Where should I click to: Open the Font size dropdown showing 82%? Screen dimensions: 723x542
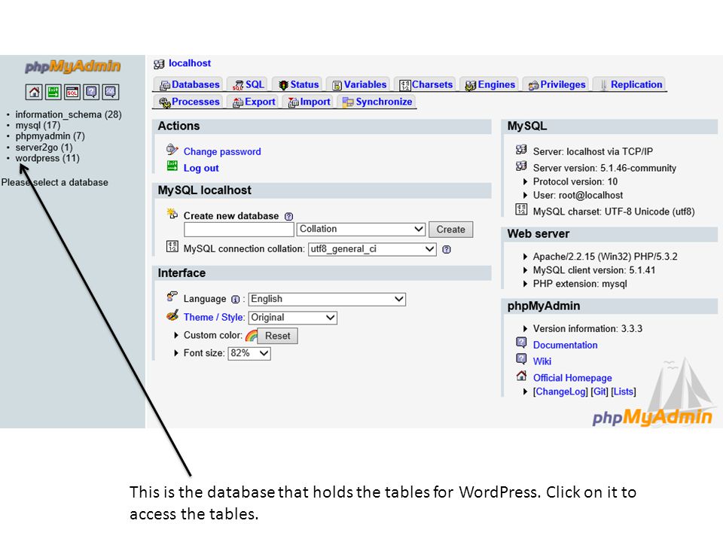[x=249, y=354]
